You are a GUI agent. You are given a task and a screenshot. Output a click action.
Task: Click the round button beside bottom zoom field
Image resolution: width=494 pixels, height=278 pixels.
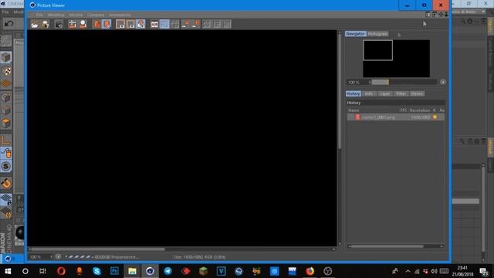pyautogui.click(x=58, y=256)
